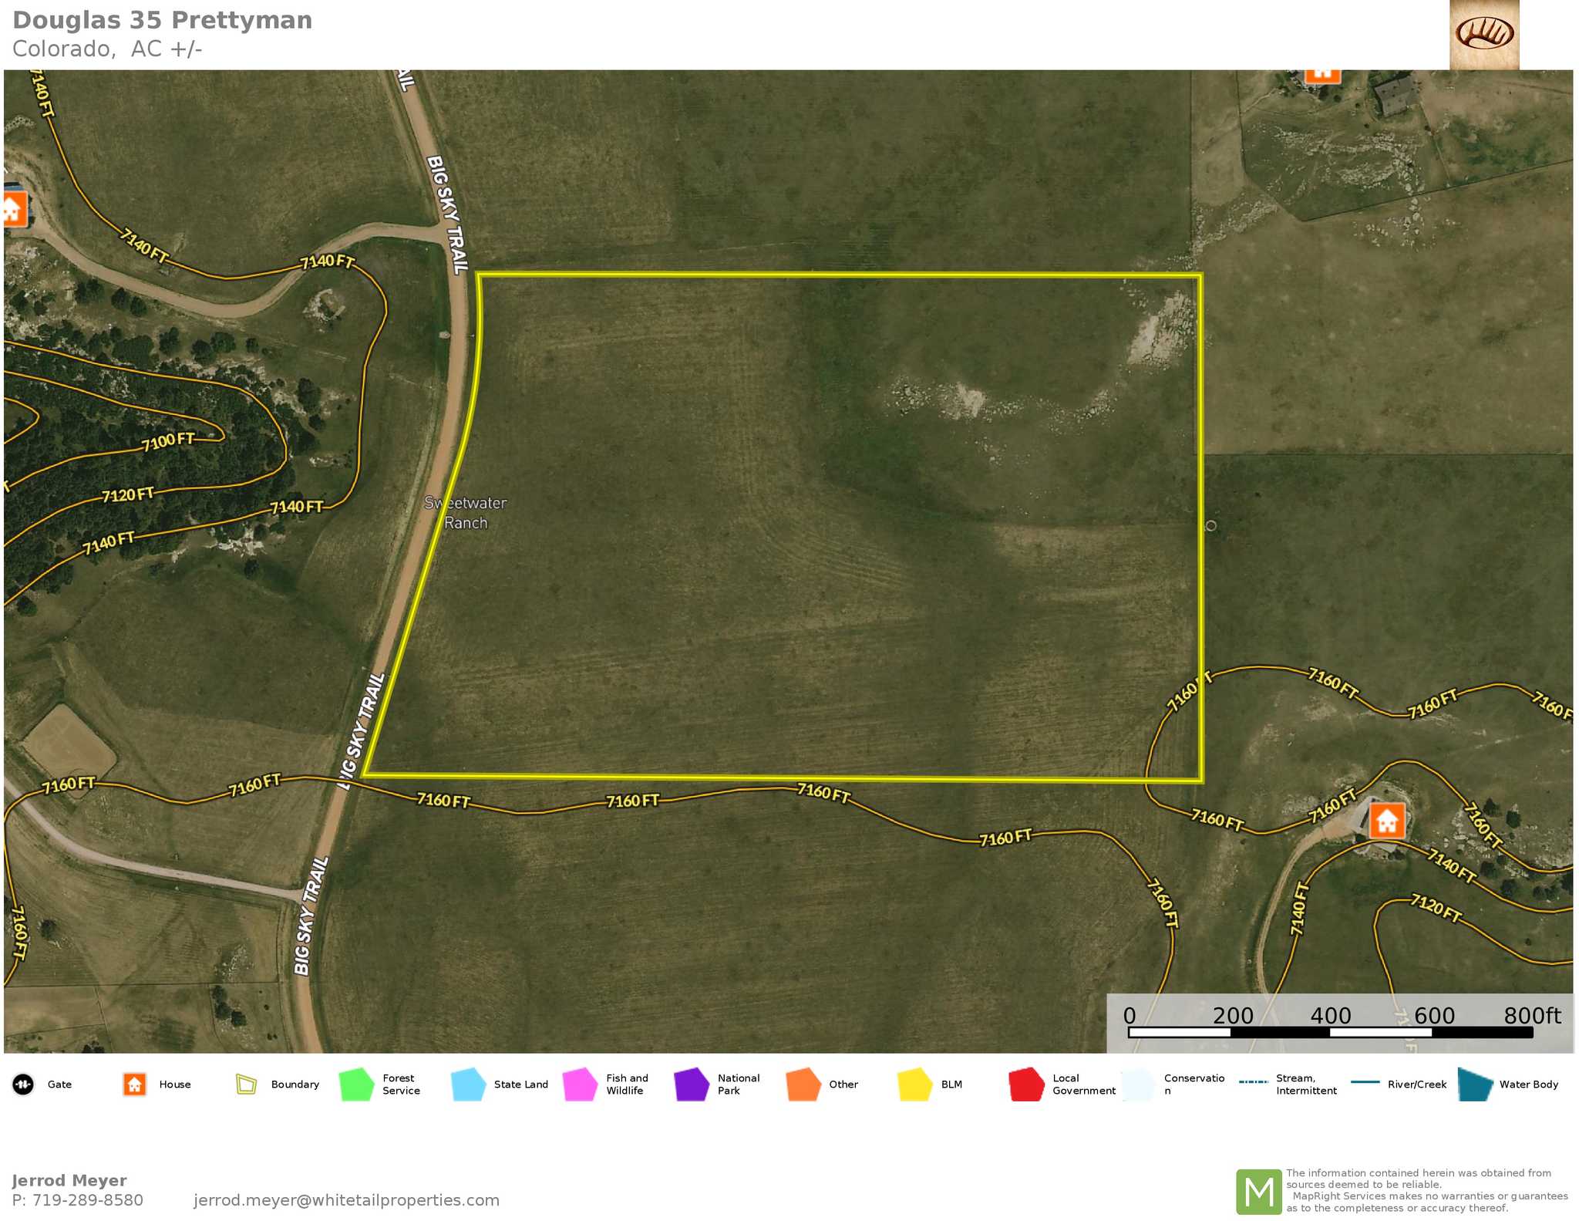Click the map distance scale bar

coord(1330,1032)
